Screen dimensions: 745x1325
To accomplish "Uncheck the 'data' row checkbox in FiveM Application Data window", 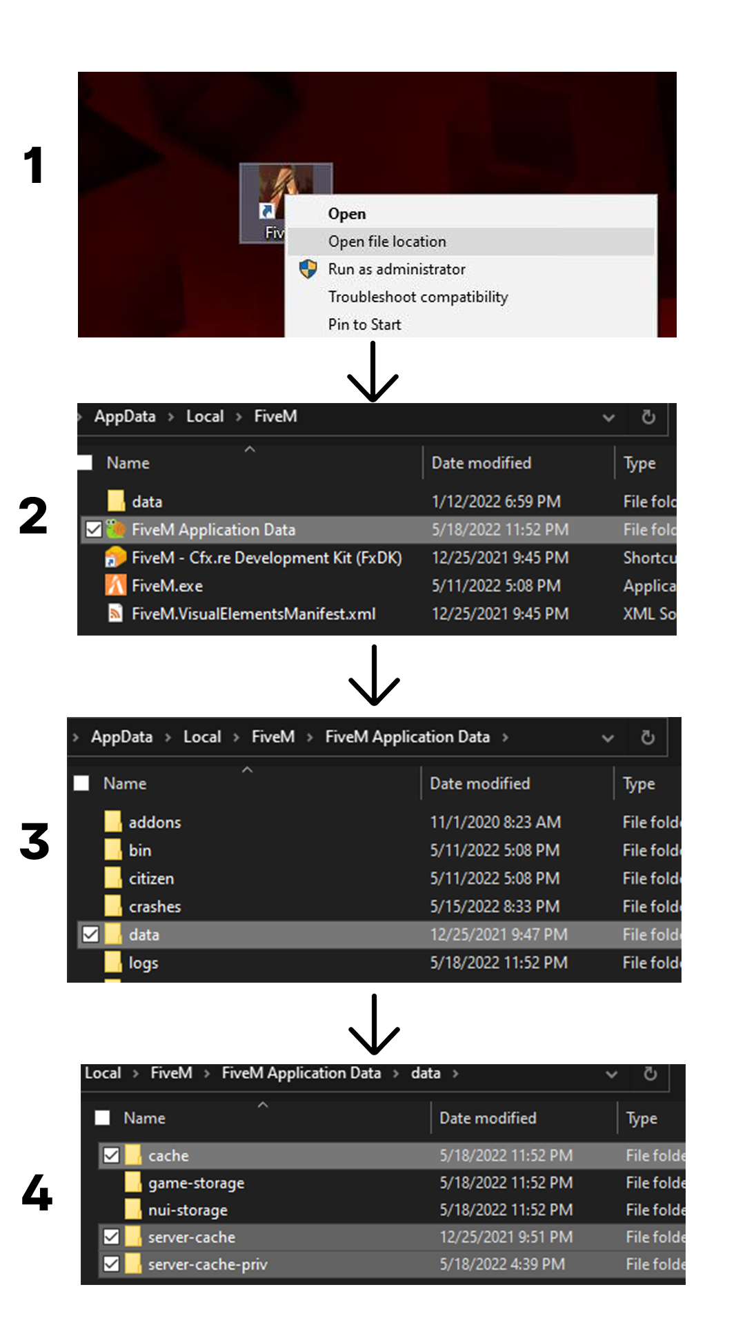I will pyautogui.click(x=90, y=934).
